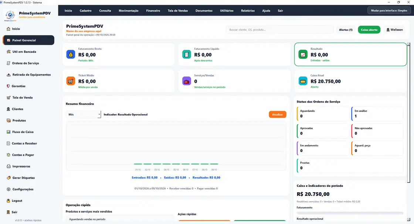
Task: Open the Welisson user button
Action: click(x=394, y=30)
